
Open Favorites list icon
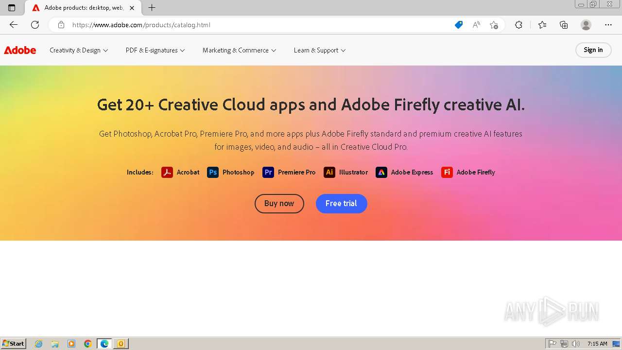542,25
